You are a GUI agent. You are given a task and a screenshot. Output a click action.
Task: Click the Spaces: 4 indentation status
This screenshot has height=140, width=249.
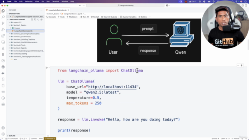click(x=215, y=138)
